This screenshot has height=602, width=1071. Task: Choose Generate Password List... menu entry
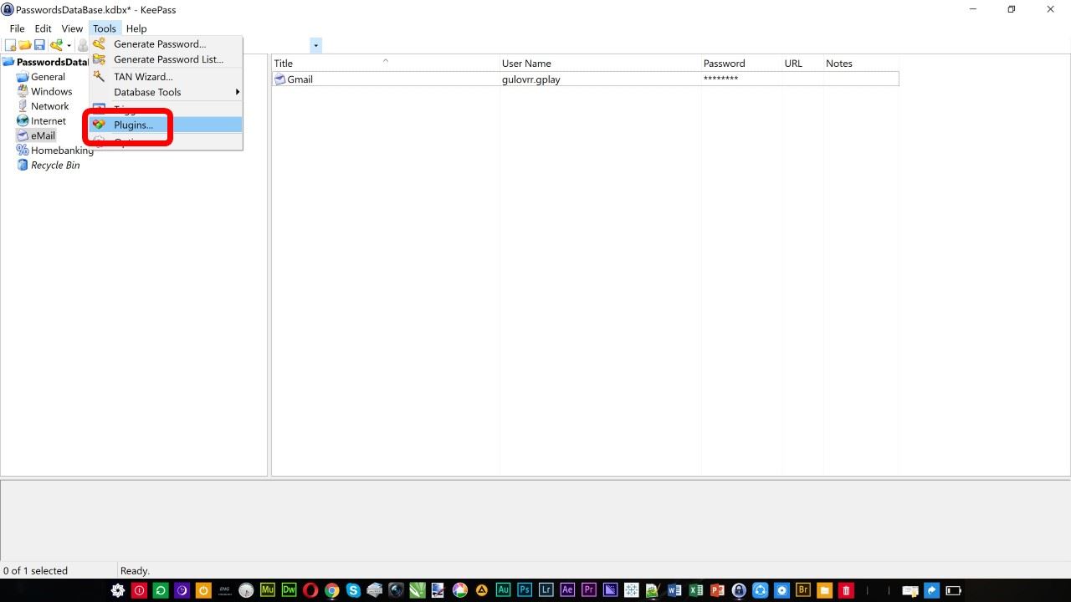click(x=167, y=59)
